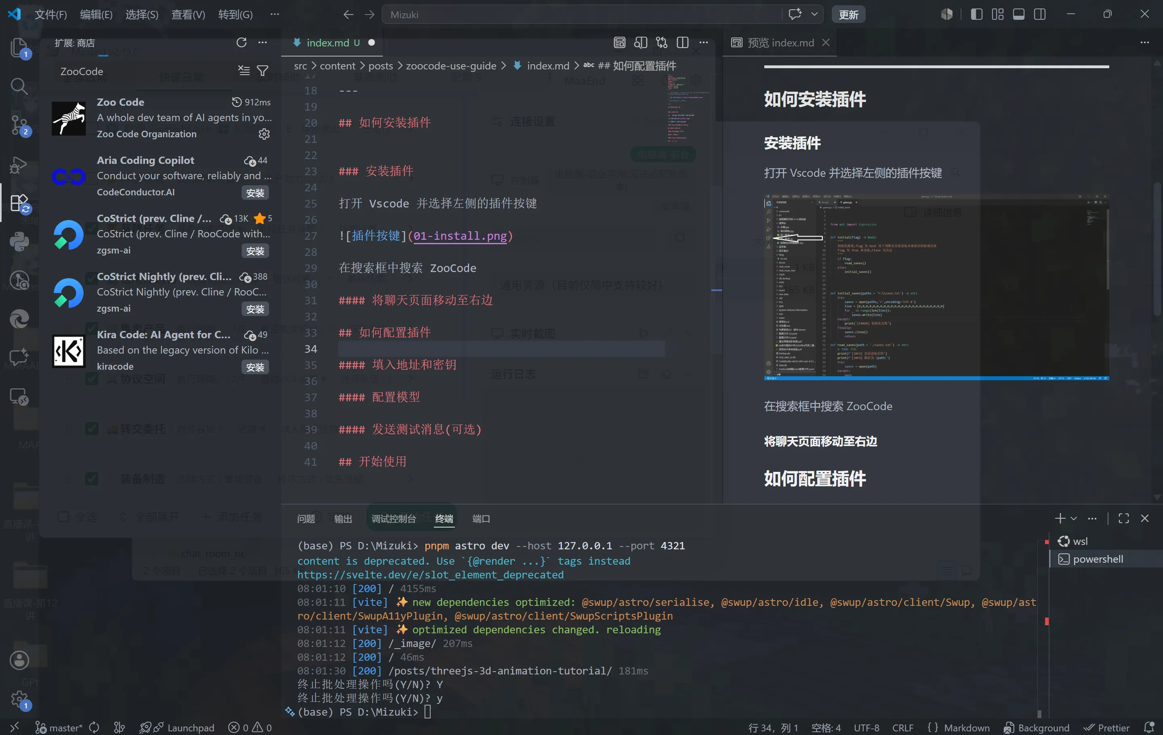Click the 更新 button in the title bar
The image size is (1163, 735).
pos(848,15)
